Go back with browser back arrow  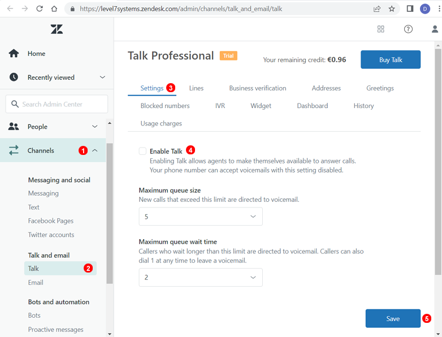(x=10, y=8)
